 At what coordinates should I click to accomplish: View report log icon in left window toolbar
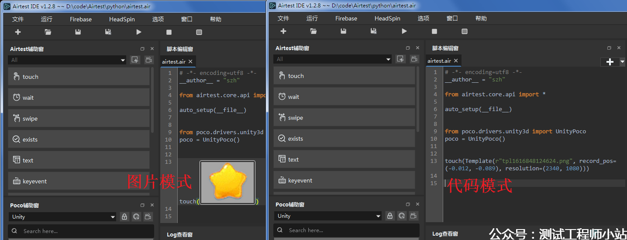199,32
